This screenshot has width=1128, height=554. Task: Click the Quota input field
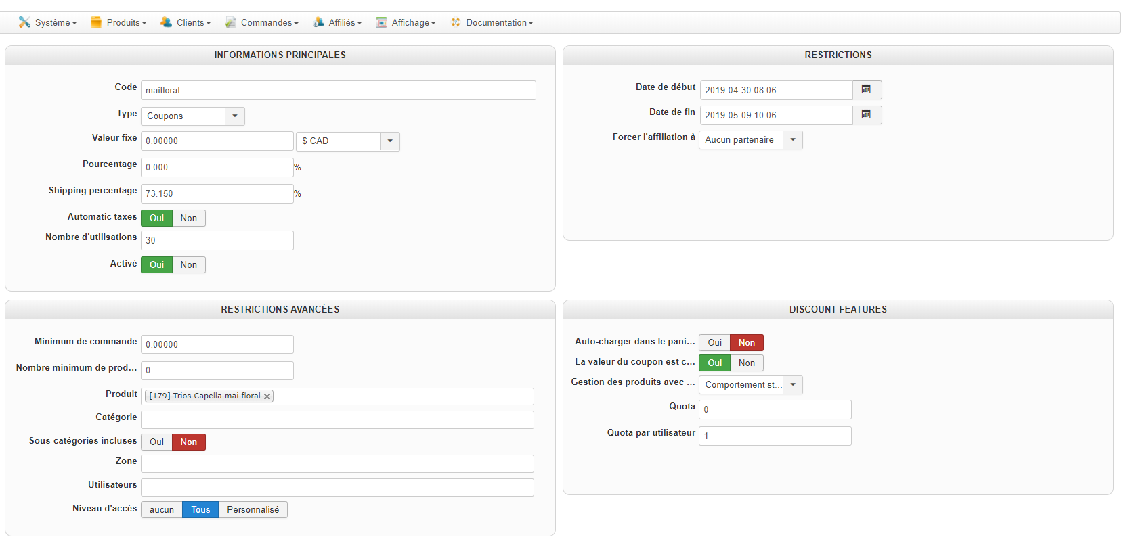point(775,409)
